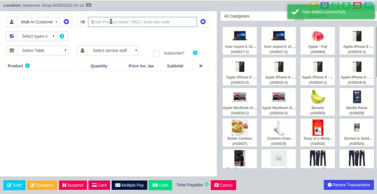Click the add new customer plus icon
Viewport: 377px width, 194px height.
[x=66, y=22]
